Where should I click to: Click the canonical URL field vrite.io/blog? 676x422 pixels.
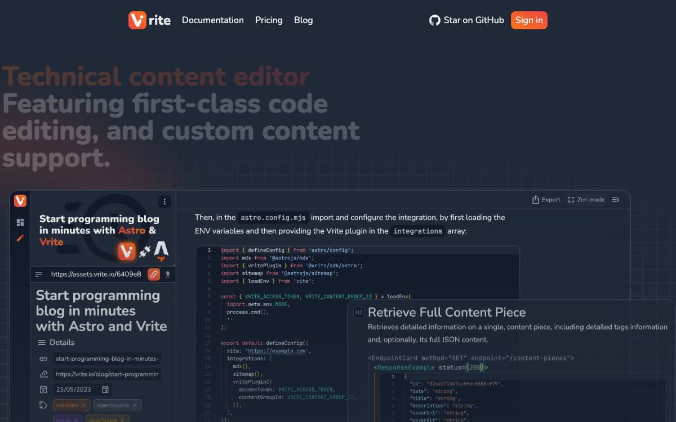107,374
